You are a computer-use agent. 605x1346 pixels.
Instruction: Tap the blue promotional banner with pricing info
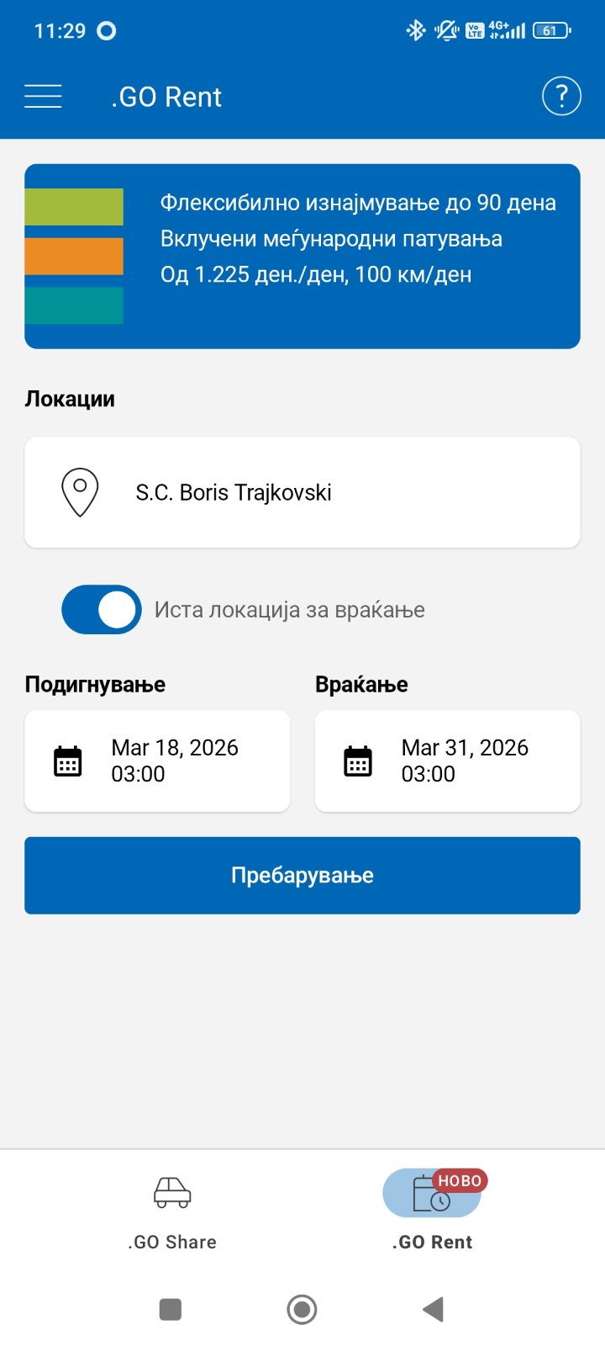click(x=302, y=257)
